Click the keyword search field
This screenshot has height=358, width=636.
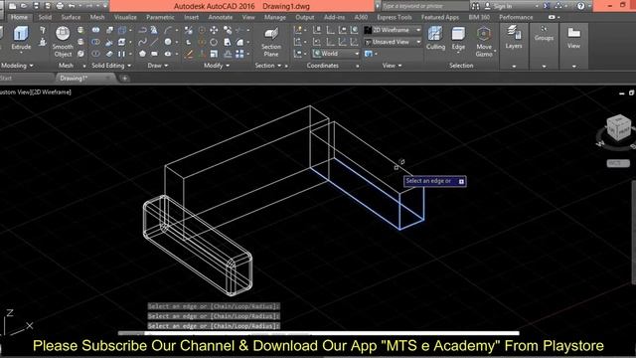[x=425, y=6]
